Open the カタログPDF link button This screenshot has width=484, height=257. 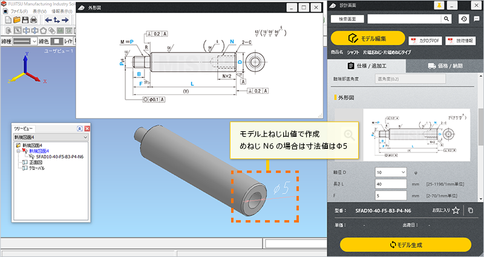point(425,41)
